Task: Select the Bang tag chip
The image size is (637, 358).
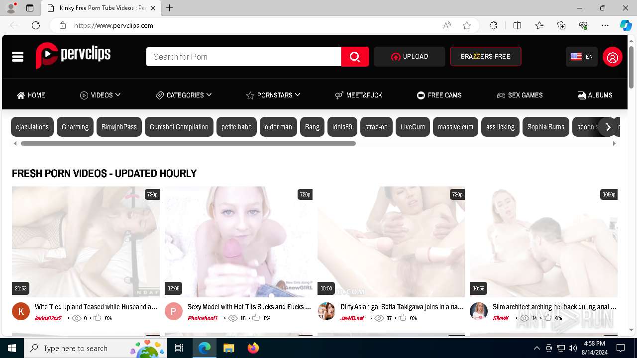Action: (x=312, y=127)
